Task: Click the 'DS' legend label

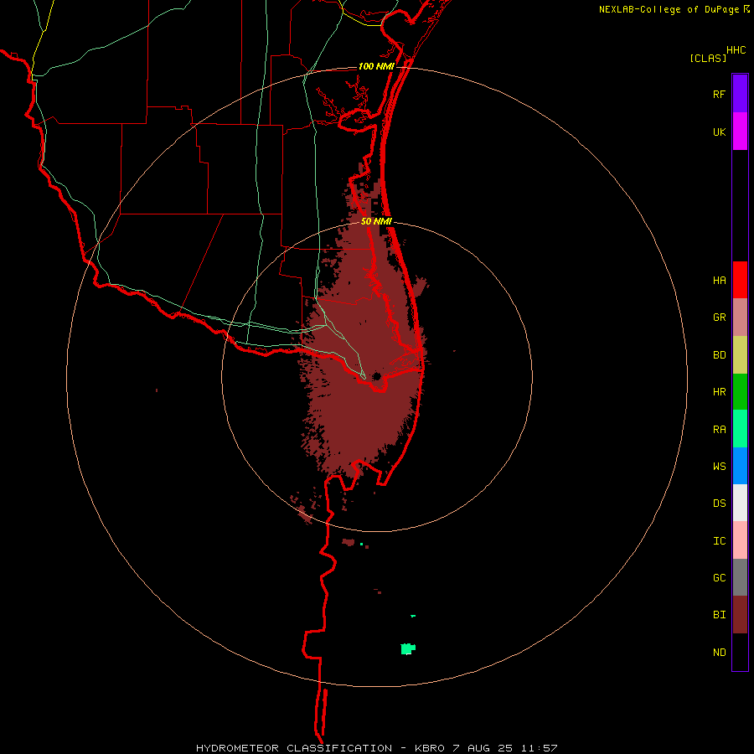Action: click(x=719, y=504)
